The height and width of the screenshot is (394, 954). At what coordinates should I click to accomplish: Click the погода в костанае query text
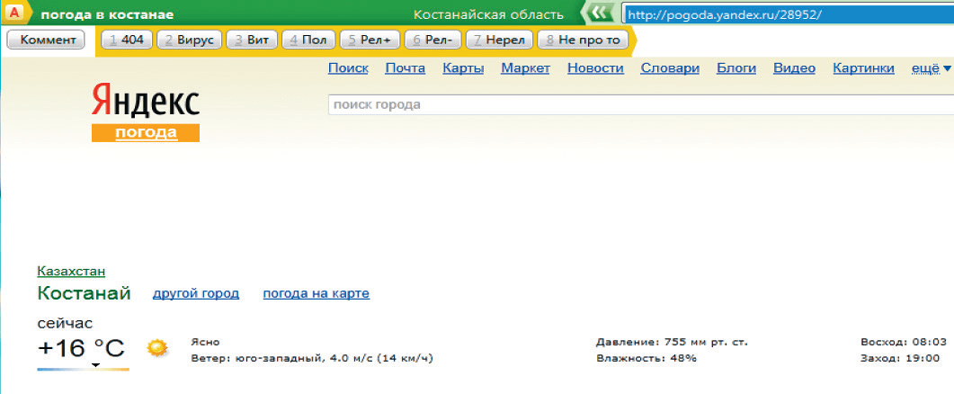(x=107, y=14)
